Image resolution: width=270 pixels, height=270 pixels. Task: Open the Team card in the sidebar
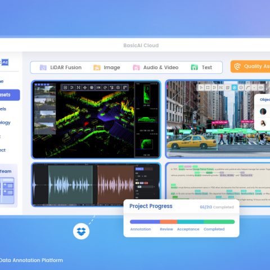(x=8, y=186)
